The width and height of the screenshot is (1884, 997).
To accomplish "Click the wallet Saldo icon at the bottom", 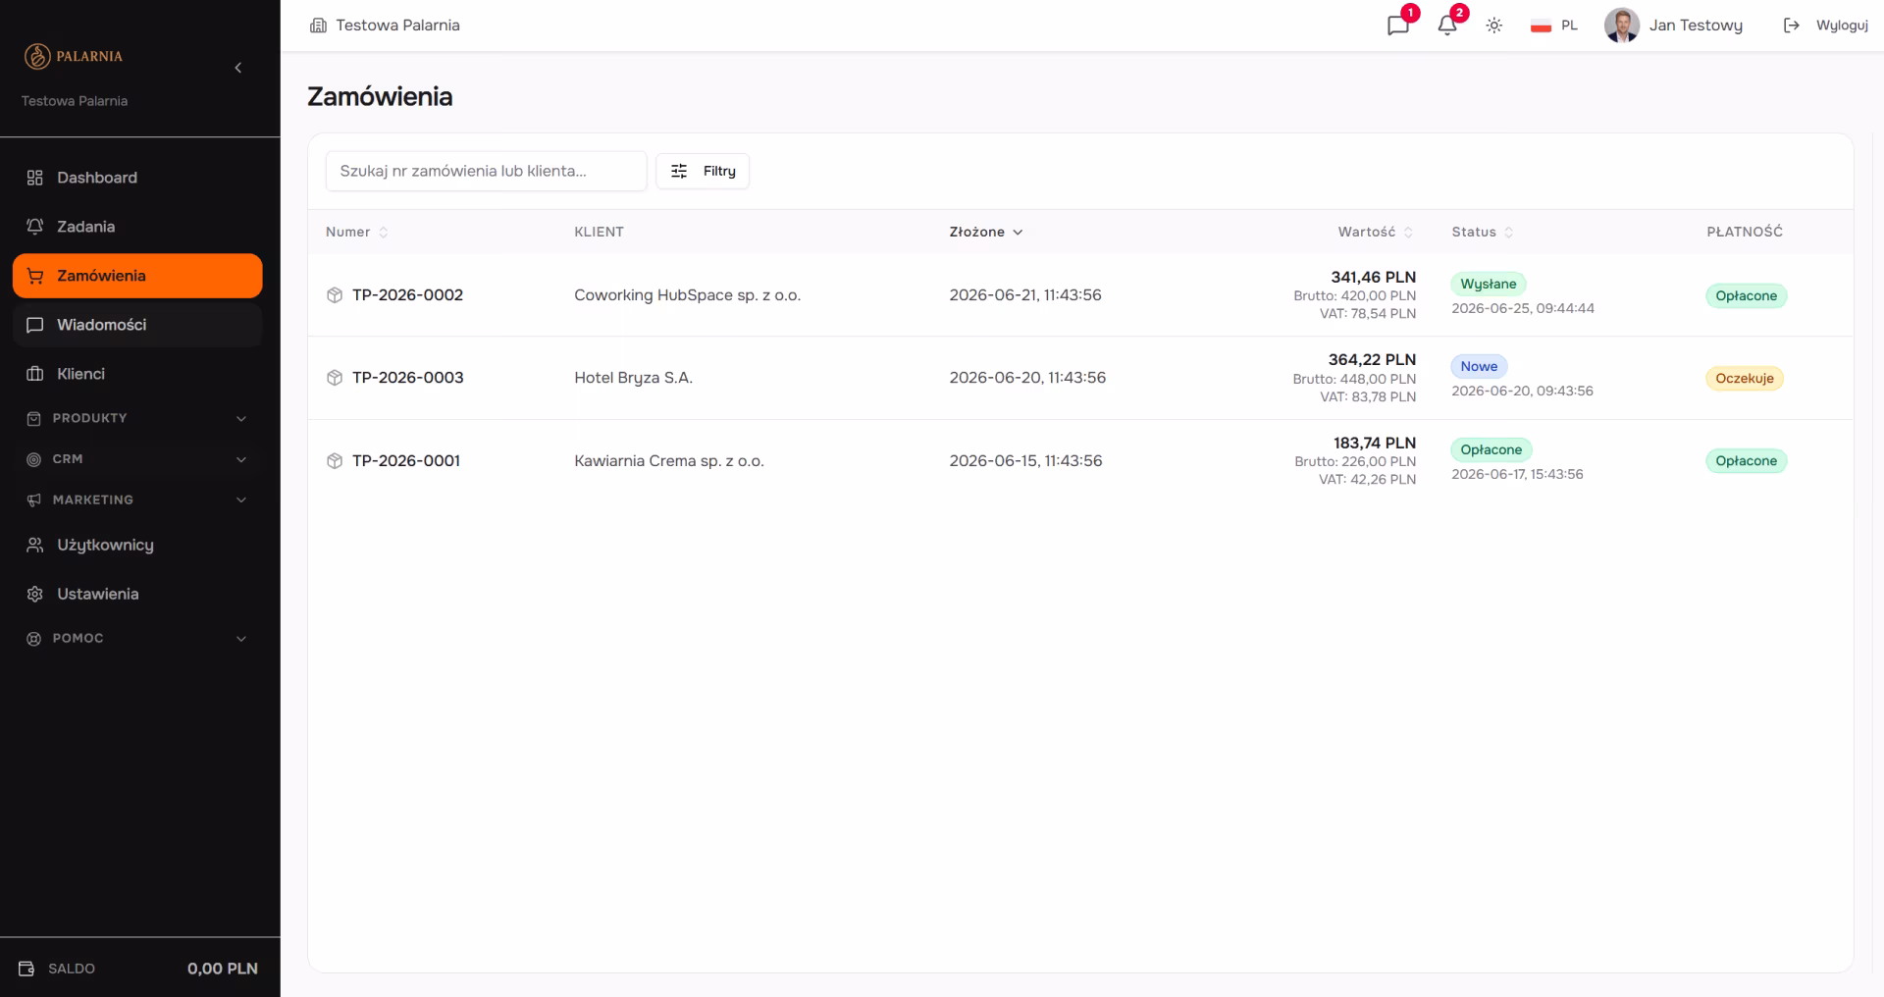I will 27,969.
